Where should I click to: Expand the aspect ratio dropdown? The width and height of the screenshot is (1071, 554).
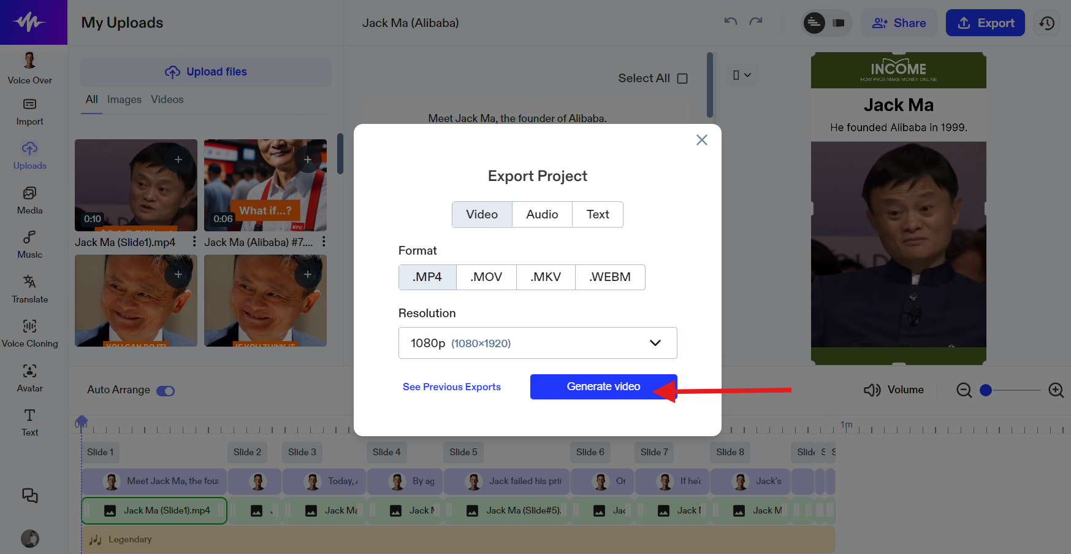742,75
